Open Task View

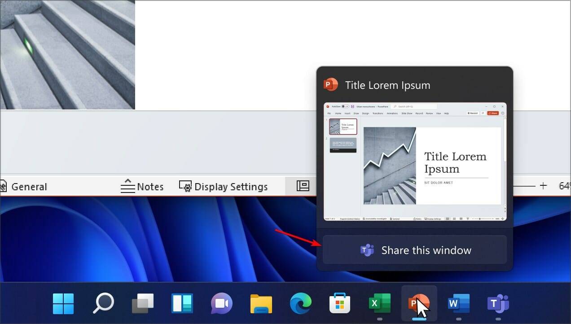tap(142, 304)
